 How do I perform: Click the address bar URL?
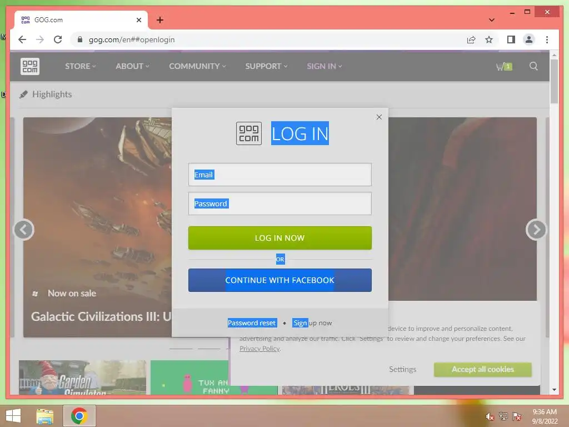coord(132,39)
